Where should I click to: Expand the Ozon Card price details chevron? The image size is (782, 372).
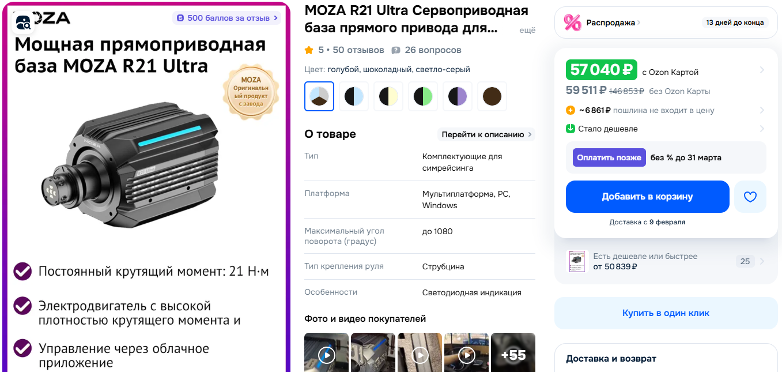pyautogui.click(x=762, y=70)
